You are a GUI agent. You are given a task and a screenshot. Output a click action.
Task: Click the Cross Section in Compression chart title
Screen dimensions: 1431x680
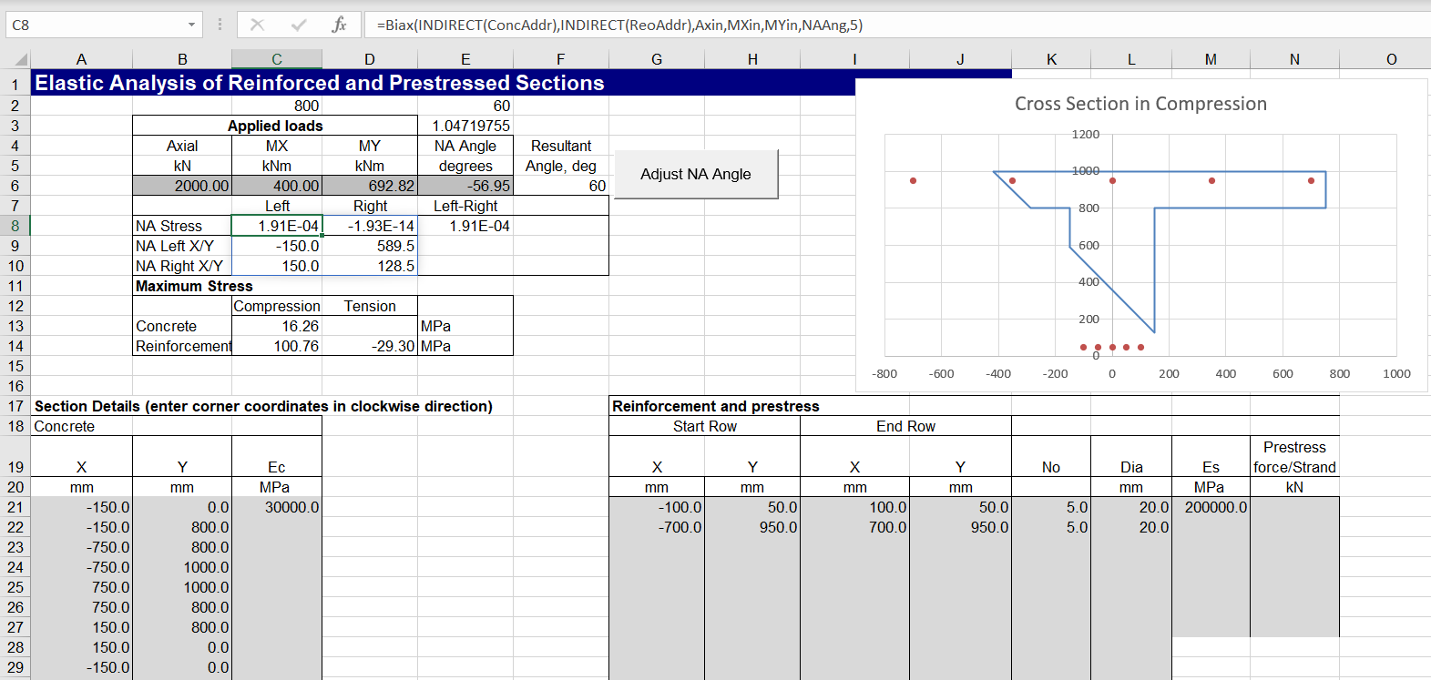1140,104
